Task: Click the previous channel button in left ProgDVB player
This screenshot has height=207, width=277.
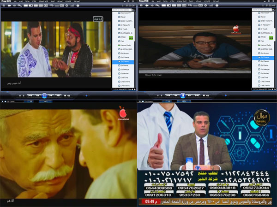Action: point(30,95)
